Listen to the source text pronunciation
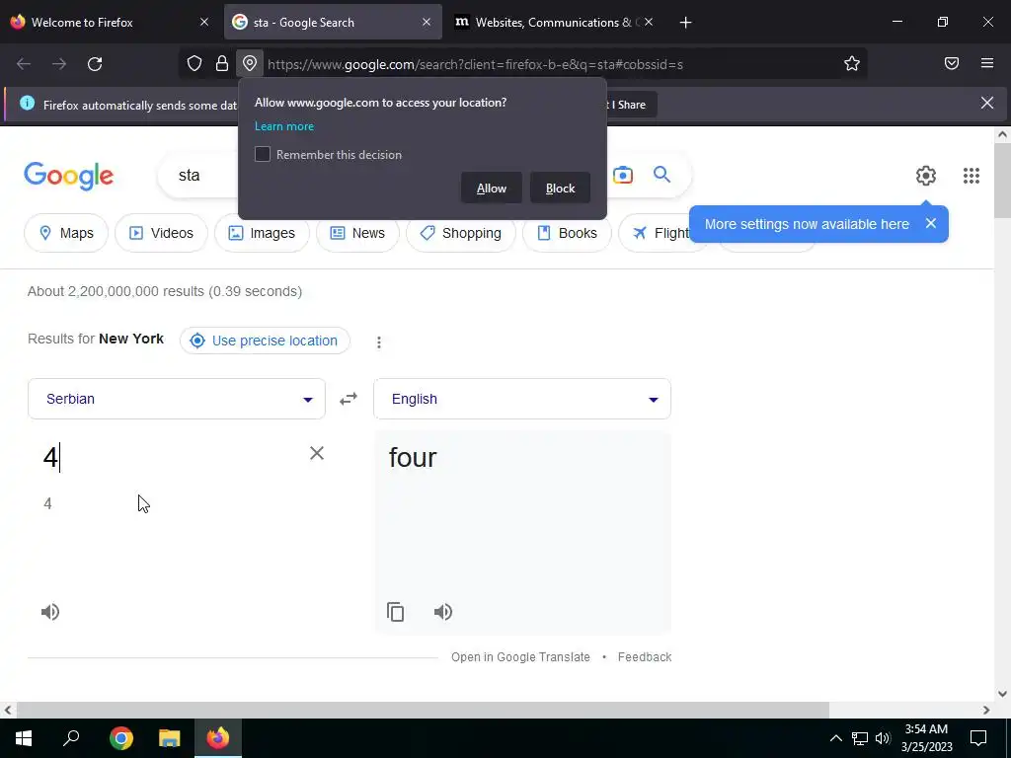 point(50,612)
